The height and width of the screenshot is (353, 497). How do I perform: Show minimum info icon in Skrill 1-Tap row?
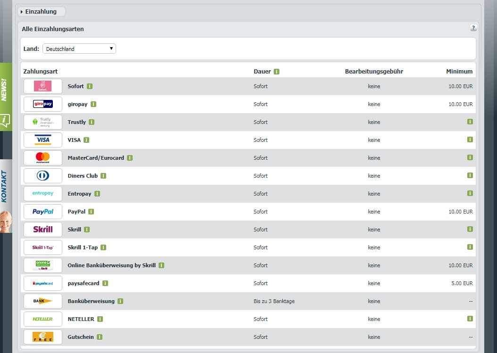(470, 247)
